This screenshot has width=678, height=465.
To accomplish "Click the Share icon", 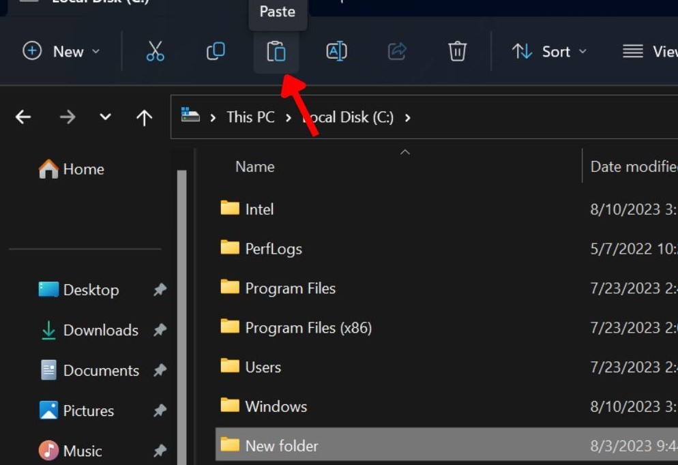I will coord(396,51).
